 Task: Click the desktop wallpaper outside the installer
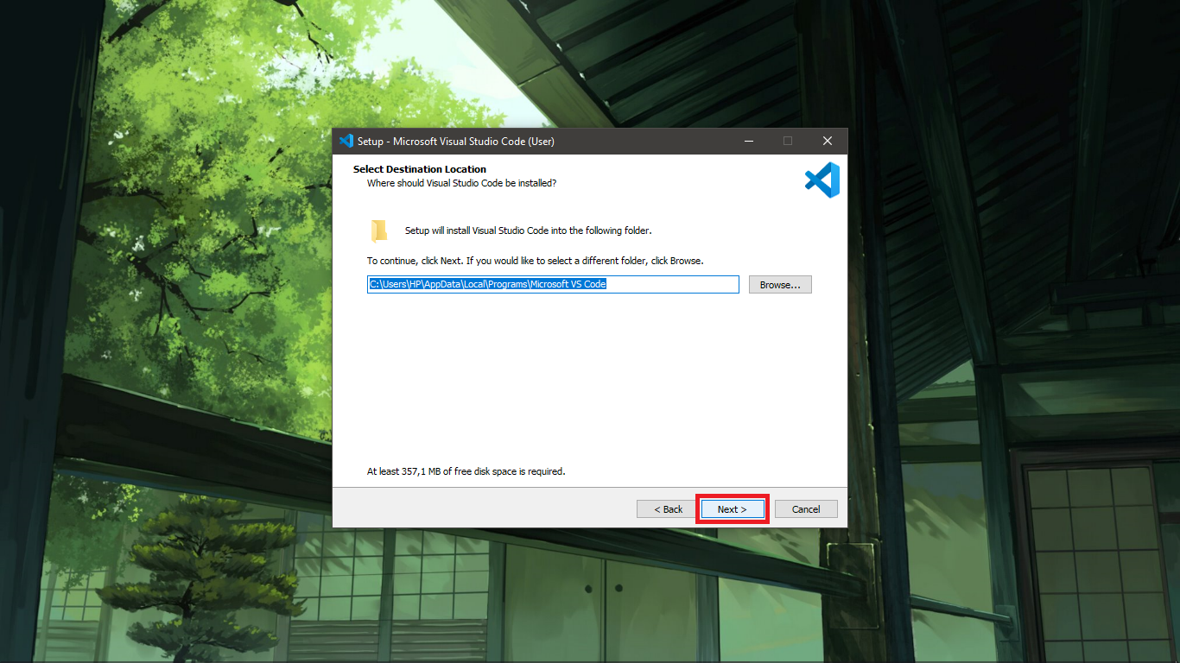(173, 345)
